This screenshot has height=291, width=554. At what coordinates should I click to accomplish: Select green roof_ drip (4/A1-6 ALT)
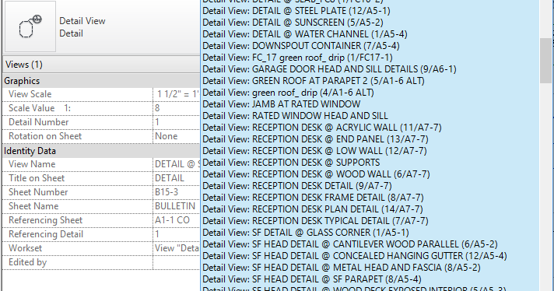[288, 93]
